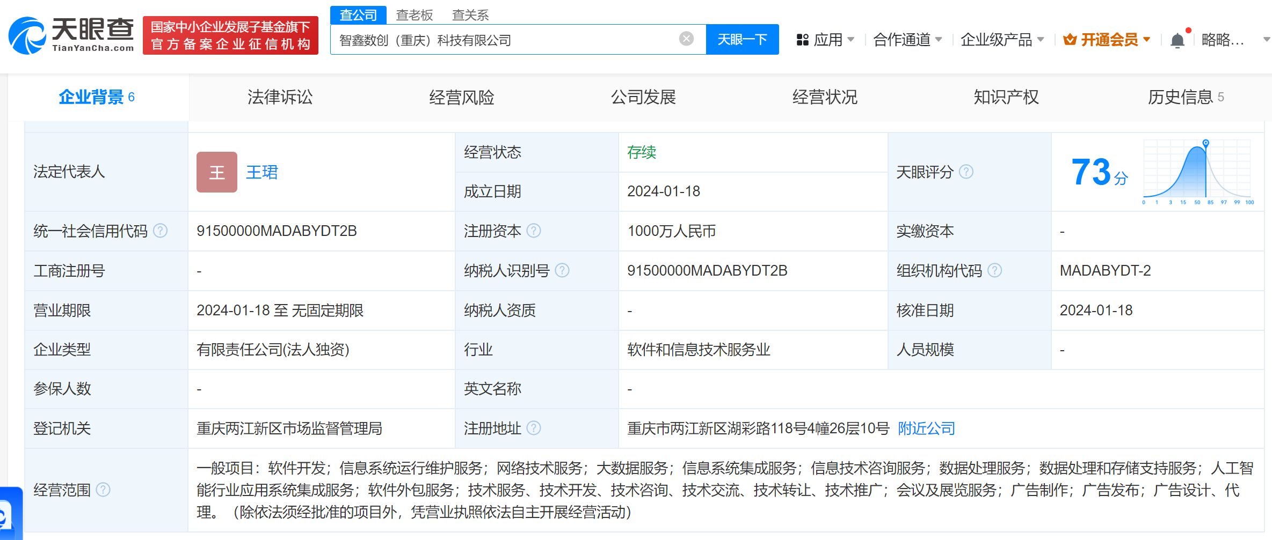Click the 1000万人民币 registered capital value
This screenshot has width=1272, height=540.
point(671,231)
